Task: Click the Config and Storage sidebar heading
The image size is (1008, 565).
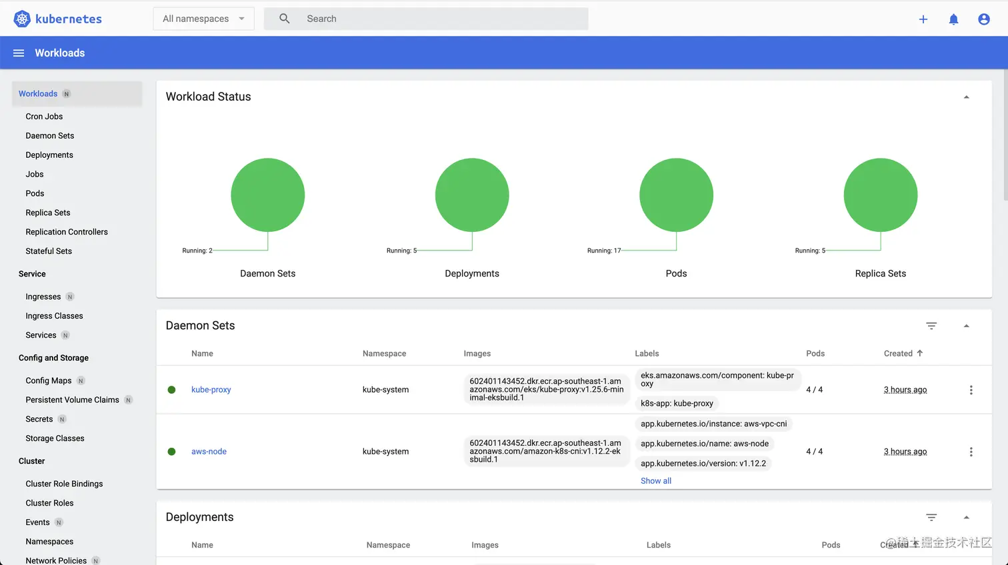Action: (53, 358)
